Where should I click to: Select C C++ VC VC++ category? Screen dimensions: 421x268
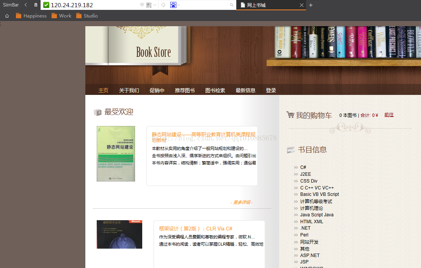[x=317, y=188]
